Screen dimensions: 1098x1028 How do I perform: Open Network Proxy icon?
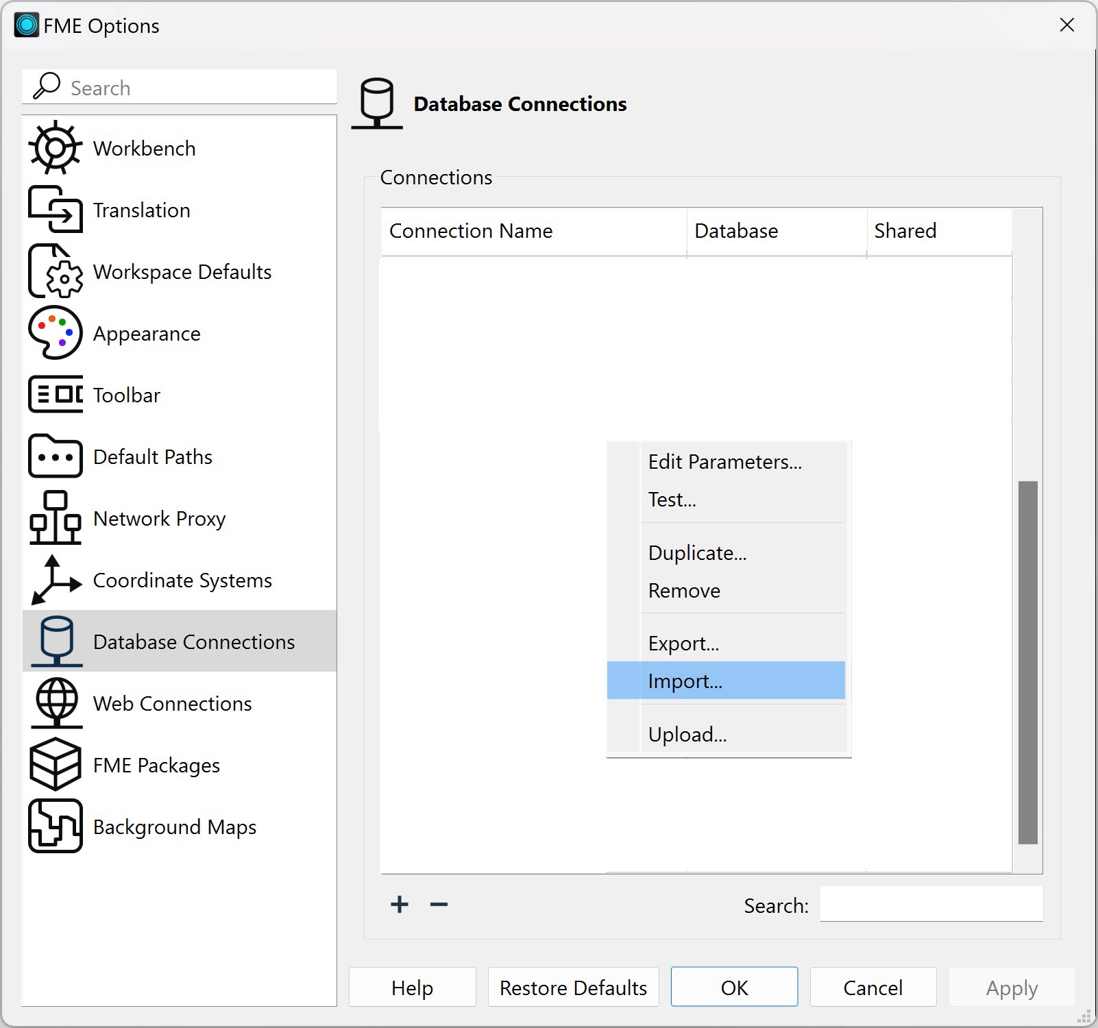pos(55,518)
